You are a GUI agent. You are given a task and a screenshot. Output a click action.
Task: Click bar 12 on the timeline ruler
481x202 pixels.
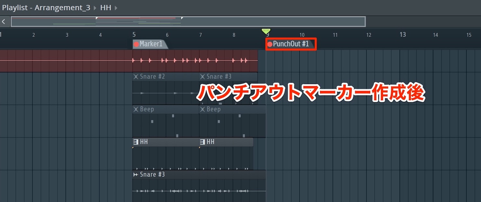369,35
